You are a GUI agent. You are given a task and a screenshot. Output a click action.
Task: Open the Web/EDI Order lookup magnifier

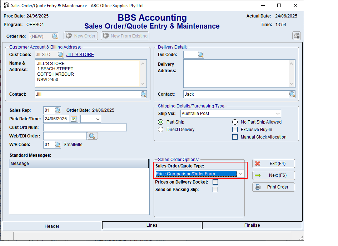[x=91, y=136]
